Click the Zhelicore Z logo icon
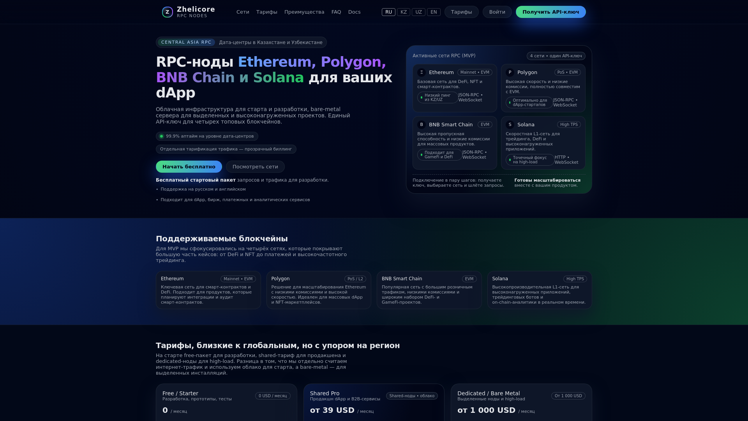Viewport: 748px width, 421px height. (168, 12)
